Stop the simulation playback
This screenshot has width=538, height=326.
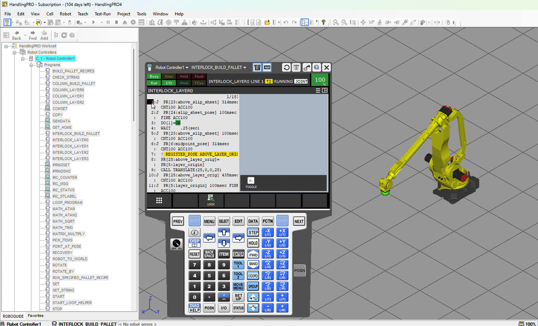coord(116,22)
